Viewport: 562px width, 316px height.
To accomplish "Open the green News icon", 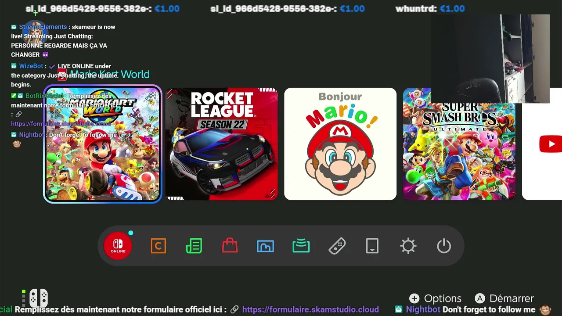I will (x=194, y=246).
